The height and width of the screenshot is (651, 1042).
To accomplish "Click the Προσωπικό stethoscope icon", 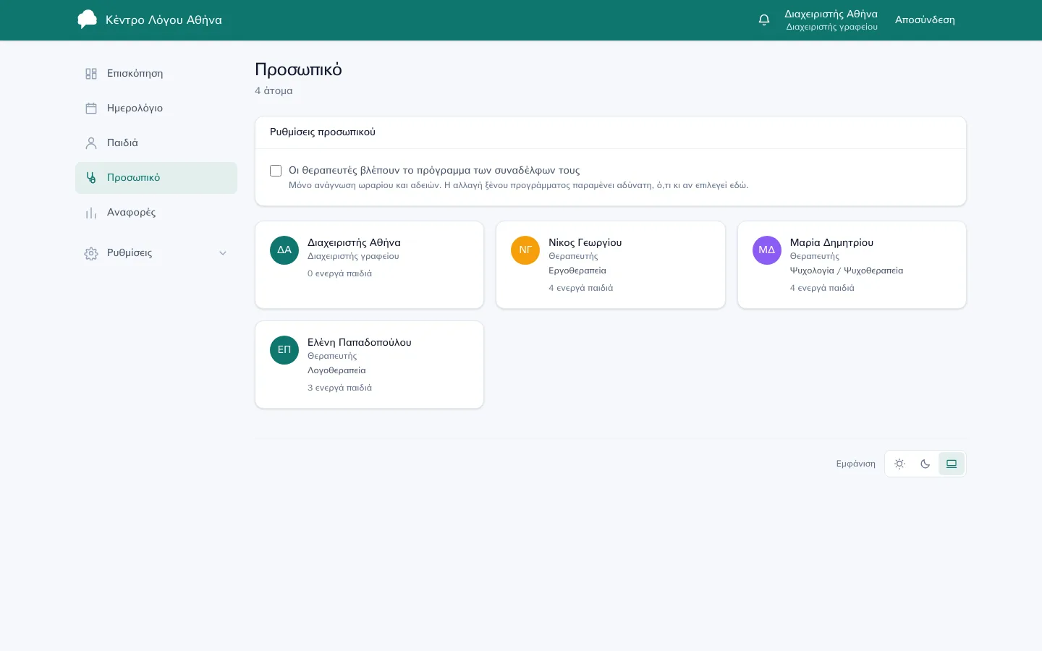I will coord(91,178).
